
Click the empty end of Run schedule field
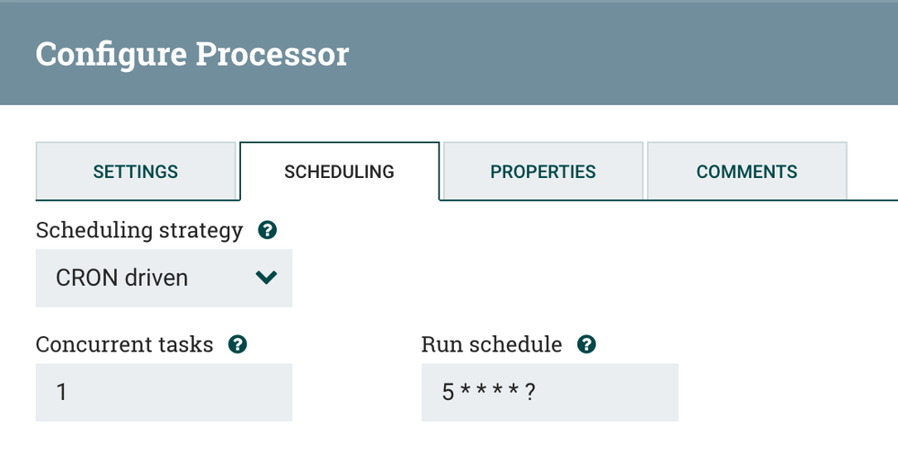click(620, 393)
